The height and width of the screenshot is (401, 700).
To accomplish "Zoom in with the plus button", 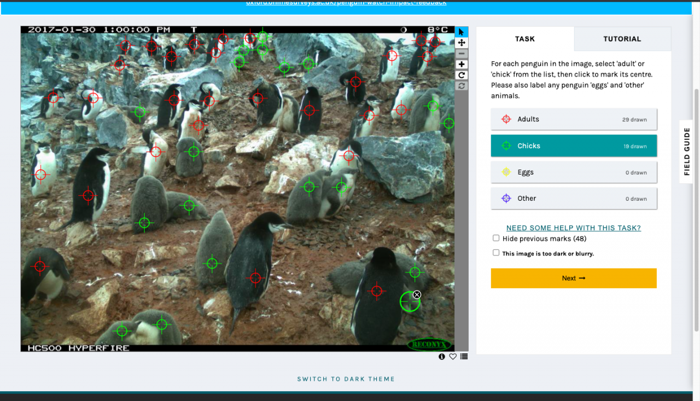I will coord(462,65).
